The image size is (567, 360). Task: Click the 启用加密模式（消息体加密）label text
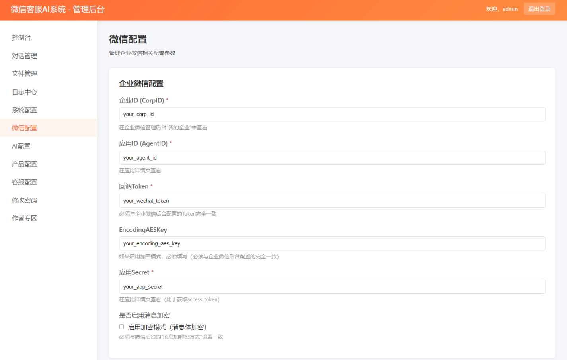[x=167, y=327]
